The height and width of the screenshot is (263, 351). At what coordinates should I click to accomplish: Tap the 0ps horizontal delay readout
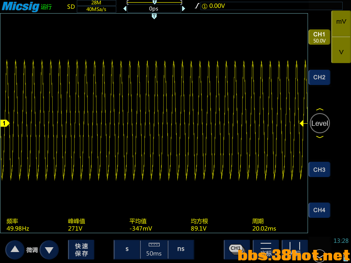tap(154, 8)
